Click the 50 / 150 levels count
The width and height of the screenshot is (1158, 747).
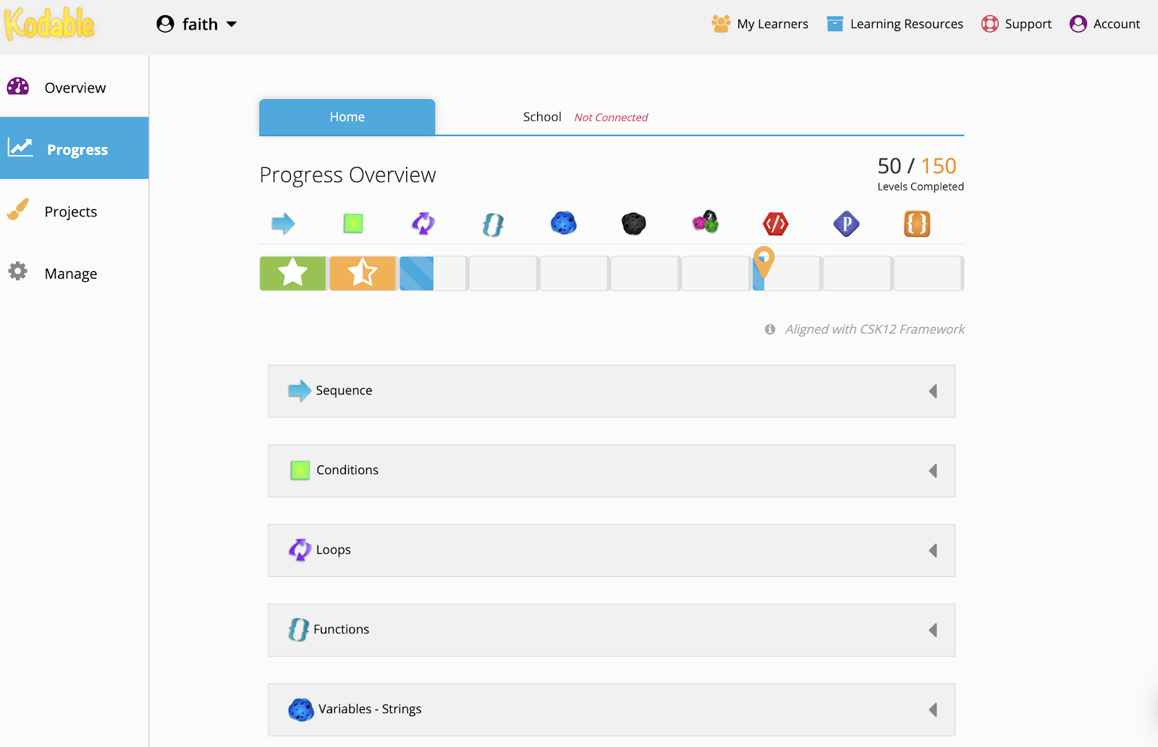pos(917,166)
